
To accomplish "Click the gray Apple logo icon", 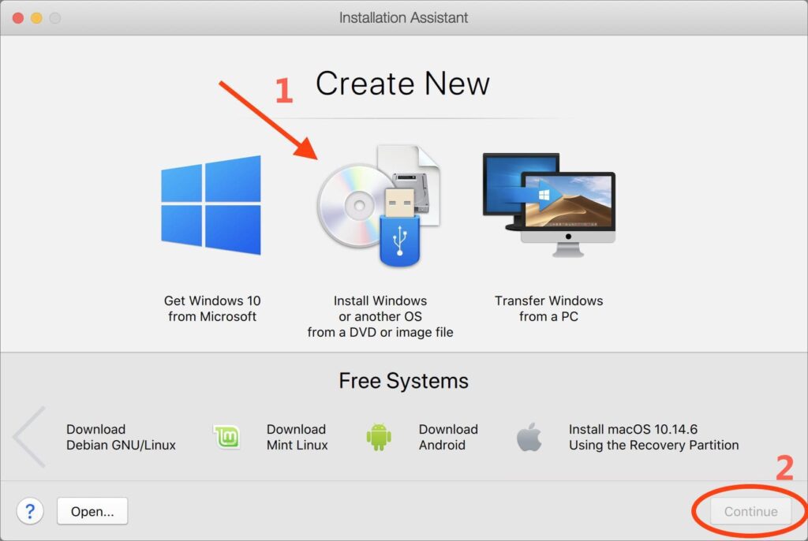I will [529, 437].
